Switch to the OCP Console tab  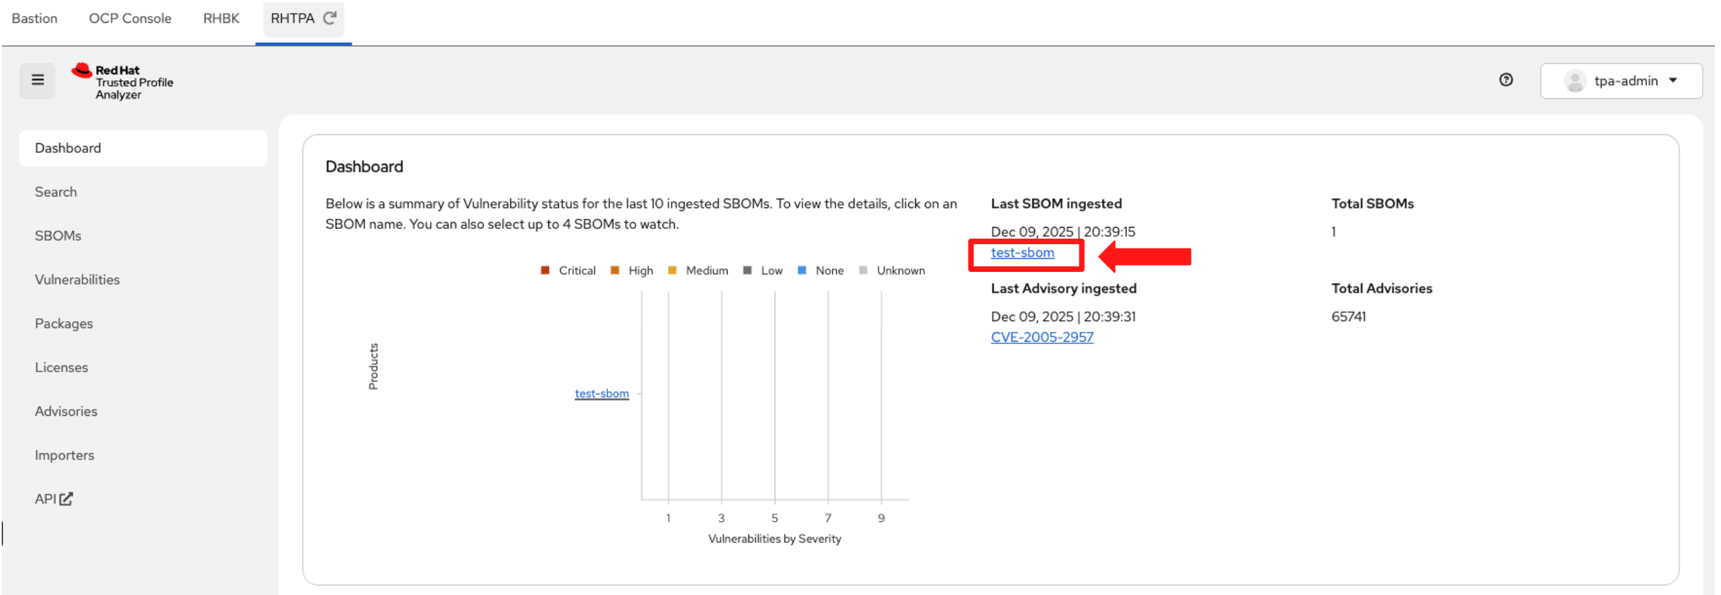tap(130, 19)
